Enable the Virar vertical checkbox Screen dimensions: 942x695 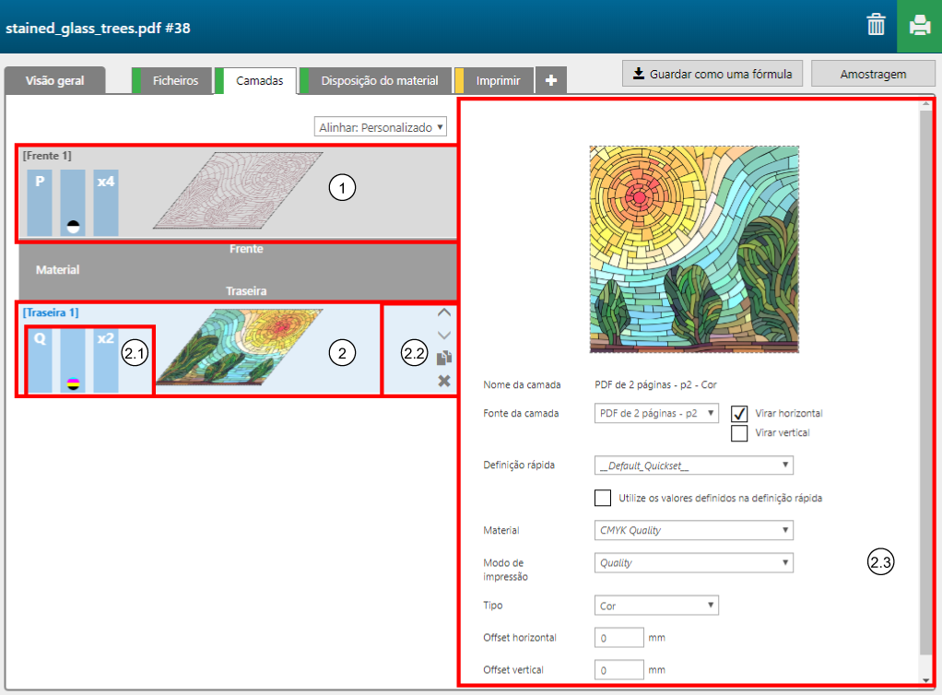click(x=739, y=433)
